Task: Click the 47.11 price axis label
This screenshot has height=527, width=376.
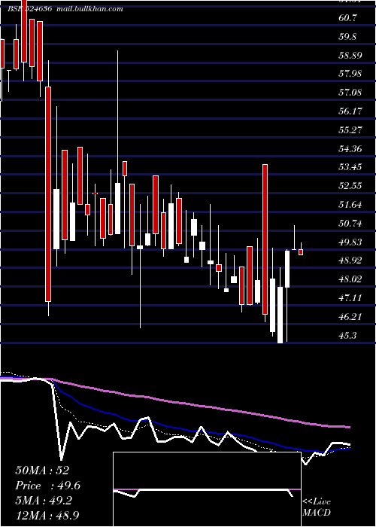Action: pos(350,298)
